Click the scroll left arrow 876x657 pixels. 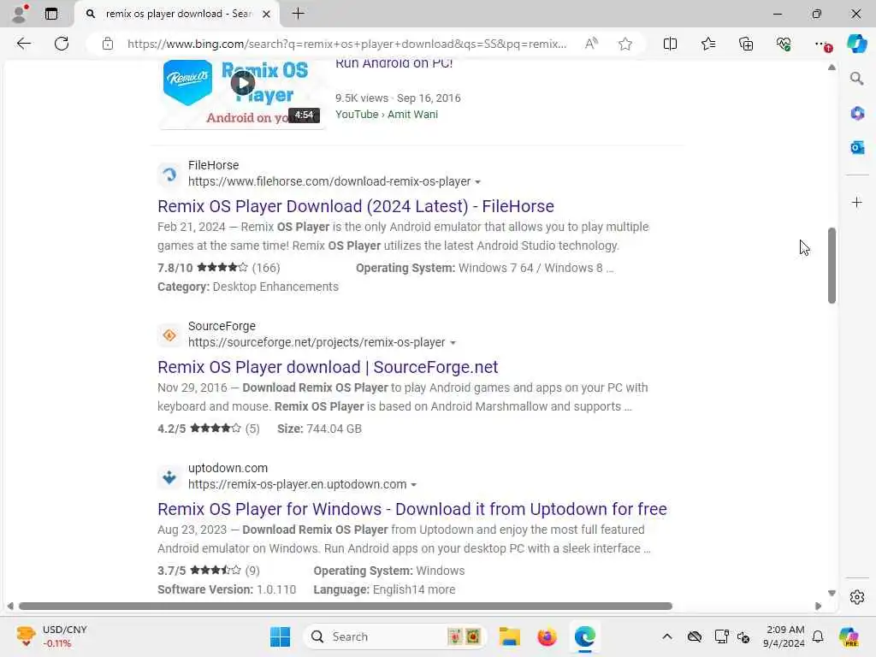pyautogui.click(x=10, y=607)
